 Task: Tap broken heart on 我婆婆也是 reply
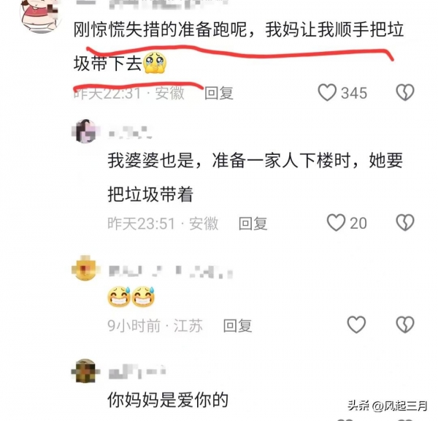405,223
